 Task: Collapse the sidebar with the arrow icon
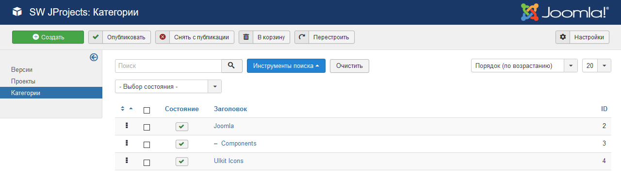coord(94,57)
